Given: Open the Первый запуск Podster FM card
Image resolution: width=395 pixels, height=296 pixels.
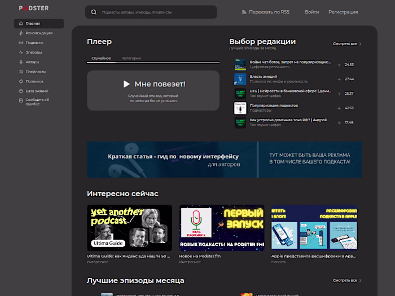Looking at the screenshot, I should 222,228.
